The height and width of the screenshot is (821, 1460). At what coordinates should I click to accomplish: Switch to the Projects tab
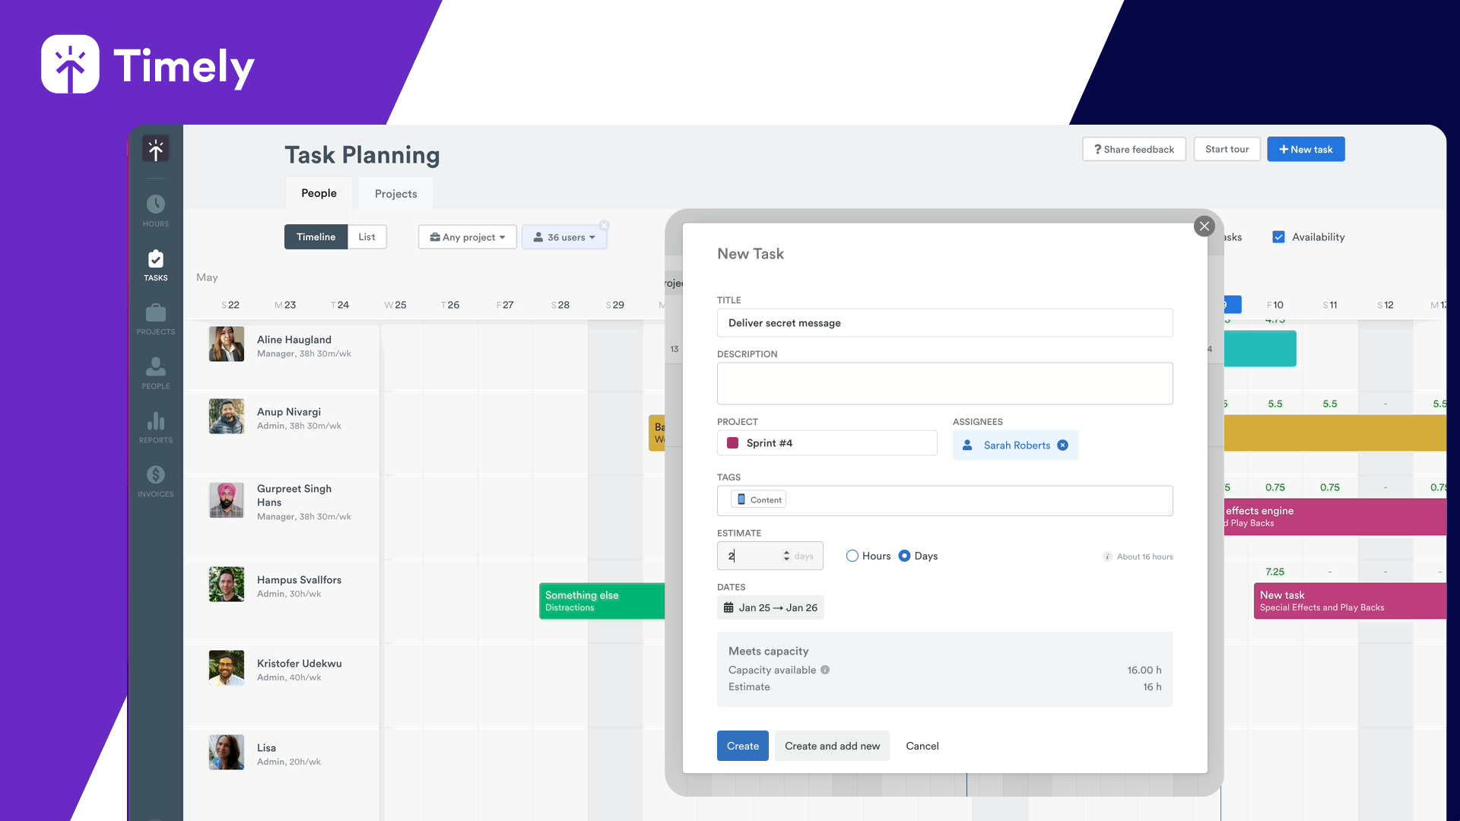pos(395,192)
